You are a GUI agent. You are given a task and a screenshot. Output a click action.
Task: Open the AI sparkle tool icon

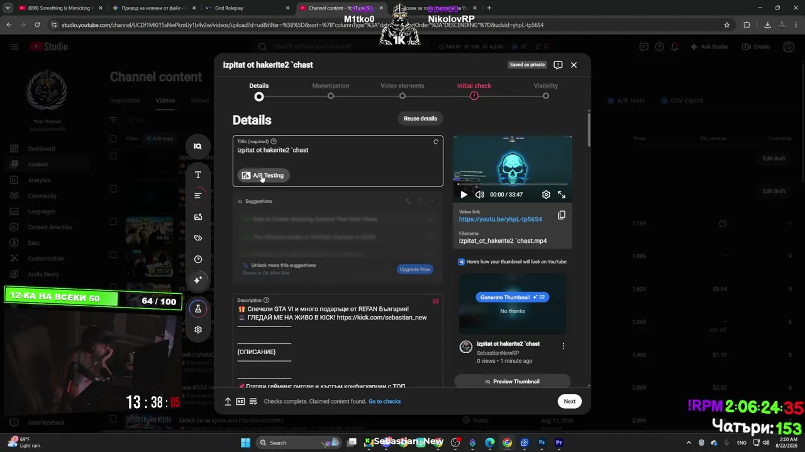pyautogui.click(x=197, y=280)
